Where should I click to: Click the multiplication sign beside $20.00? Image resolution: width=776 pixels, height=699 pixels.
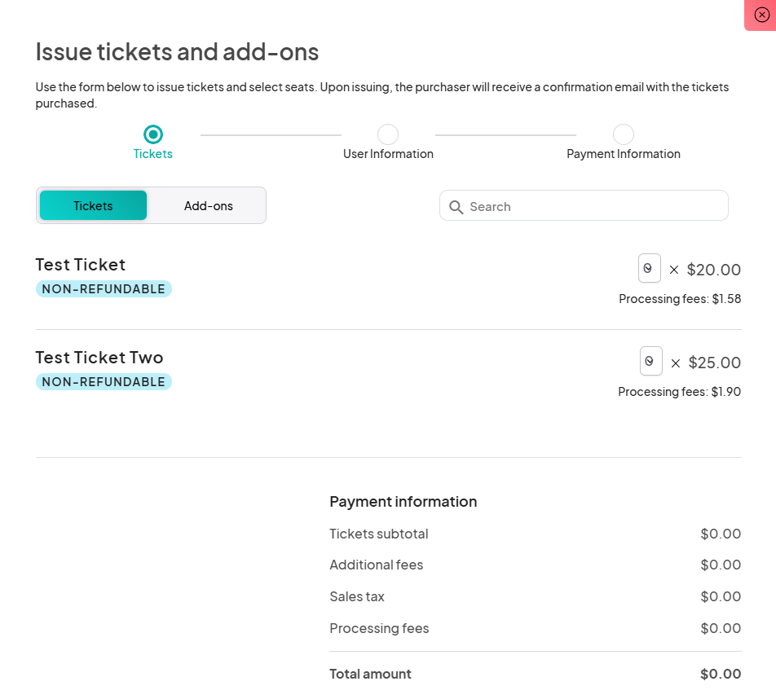(x=675, y=269)
